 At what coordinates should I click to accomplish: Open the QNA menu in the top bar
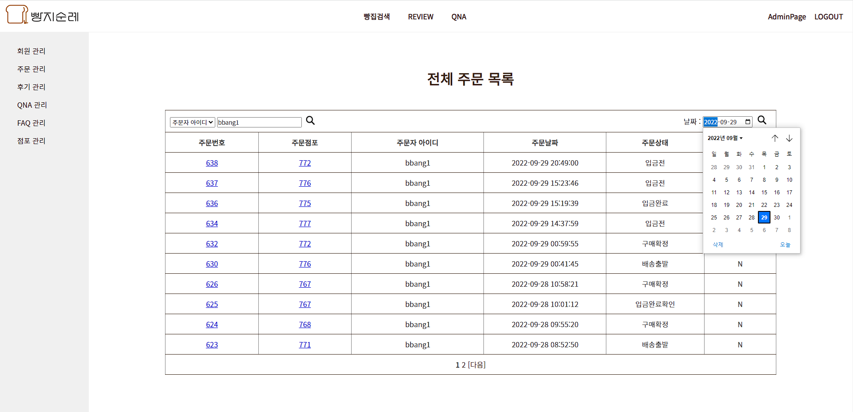pyautogui.click(x=459, y=17)
